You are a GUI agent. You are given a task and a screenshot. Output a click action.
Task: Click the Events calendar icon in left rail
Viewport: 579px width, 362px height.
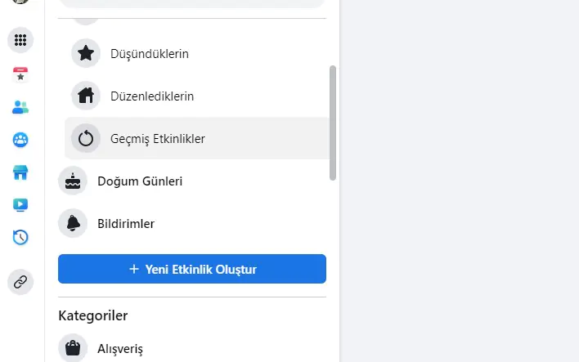coord(20,74)
